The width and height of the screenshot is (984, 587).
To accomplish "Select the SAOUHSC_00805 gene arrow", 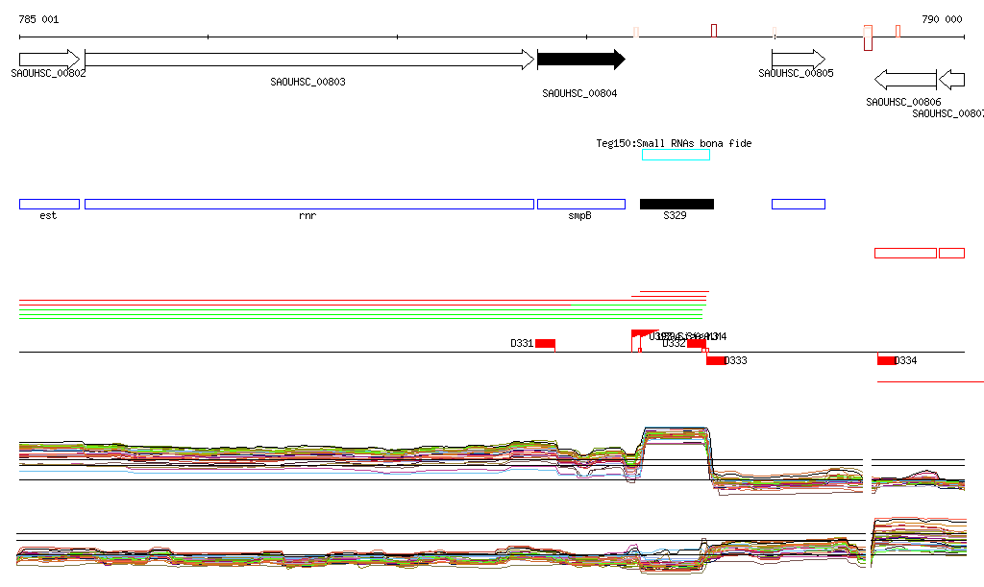I will [798, 60].
